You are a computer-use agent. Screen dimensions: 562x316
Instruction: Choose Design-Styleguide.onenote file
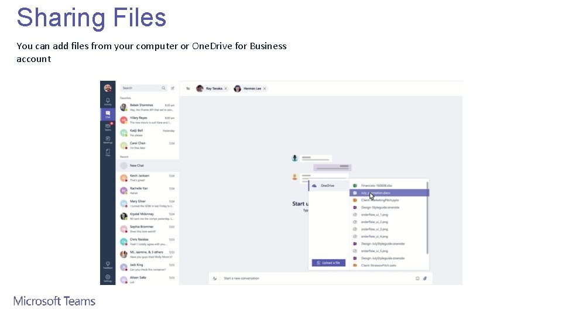click(x=388, y=207)
